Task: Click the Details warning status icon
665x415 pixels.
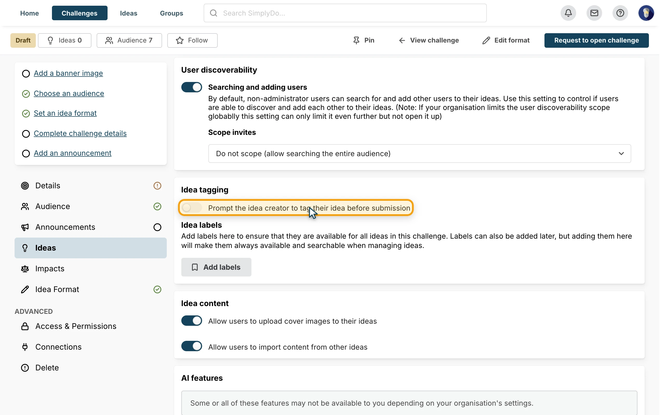Action: pyautogui.click(x=157, y=186)
